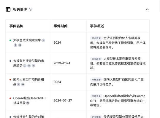Open event 国内大模型厂商的价格战
This screenshot has height=118, width=160.
28,82
